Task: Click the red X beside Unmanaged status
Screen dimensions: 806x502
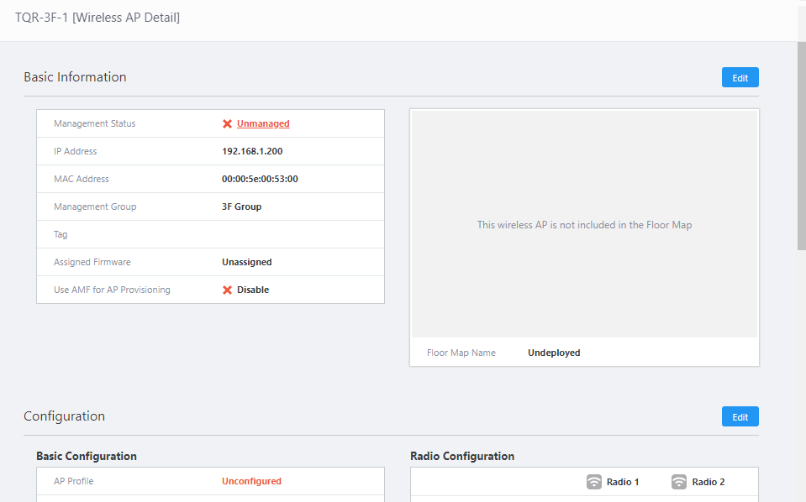Action: [227, 124]
